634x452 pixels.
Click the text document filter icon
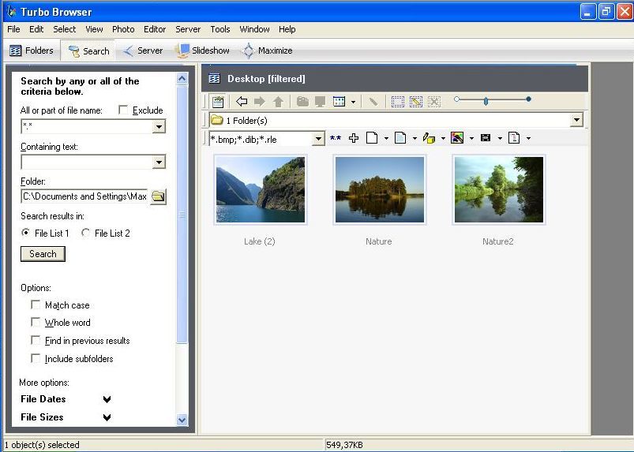[x=400, y=138]
